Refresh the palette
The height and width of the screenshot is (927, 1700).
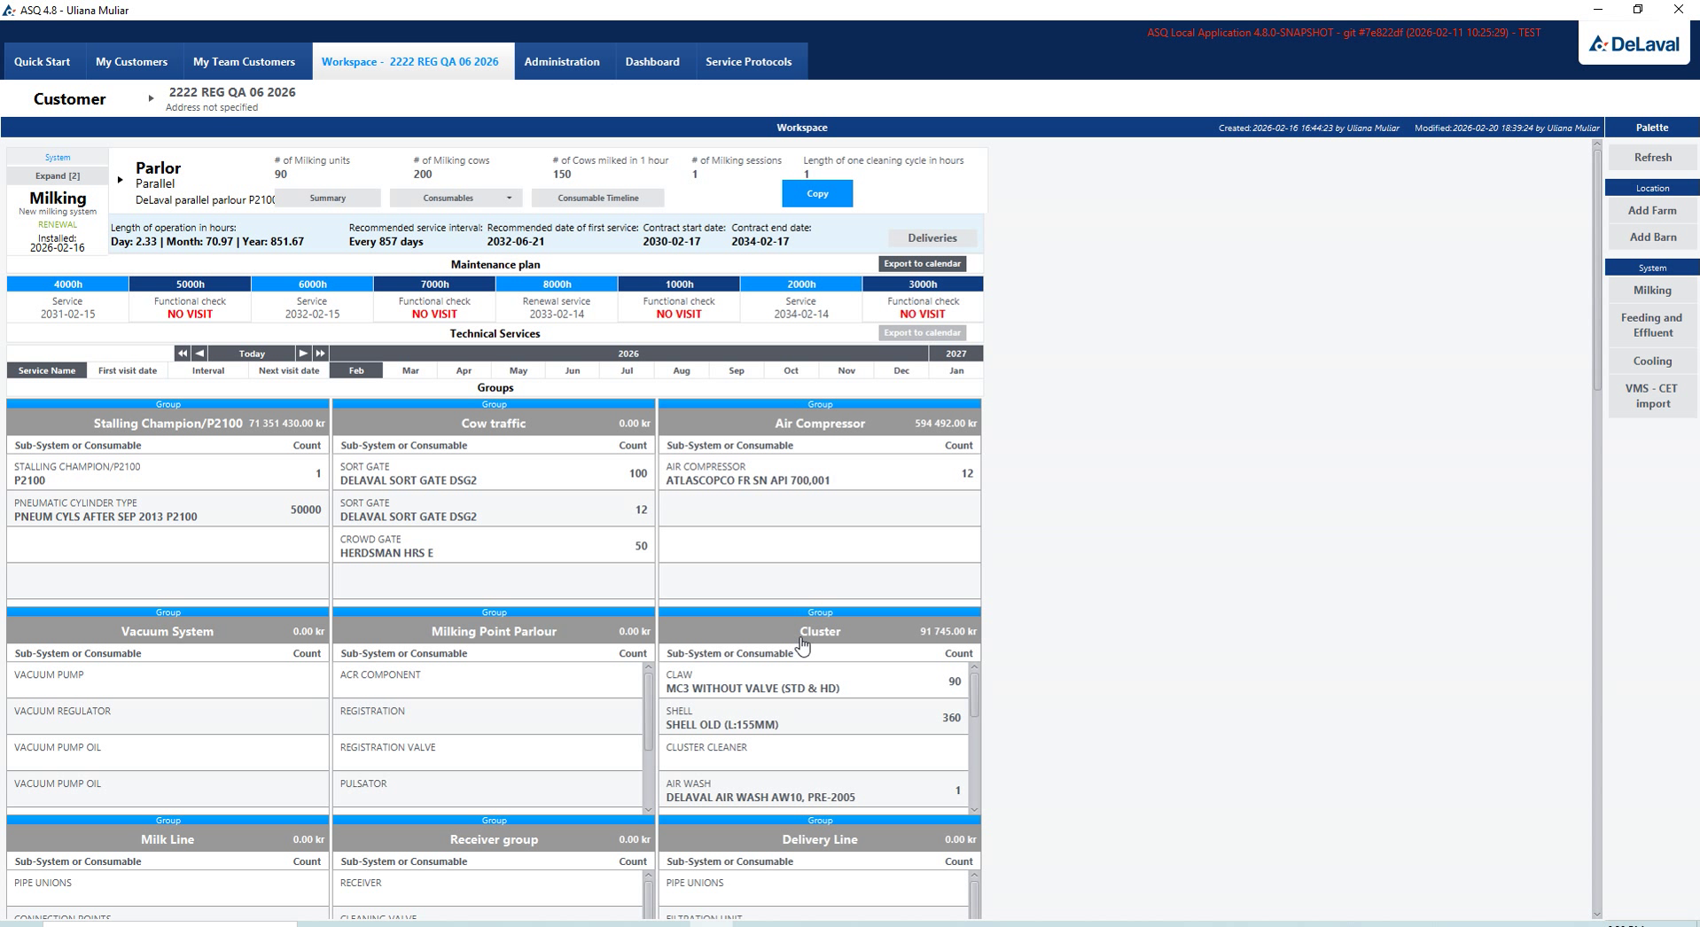(1652, 157)
